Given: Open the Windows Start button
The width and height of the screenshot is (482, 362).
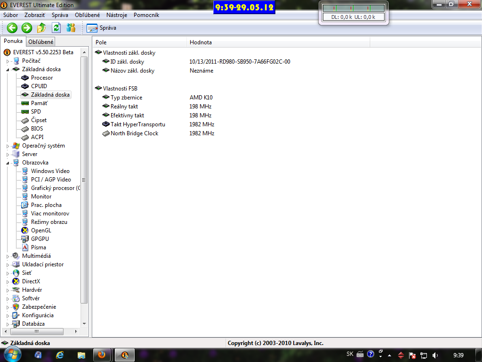Looking at the screenshot, I should tap(12, 355).
